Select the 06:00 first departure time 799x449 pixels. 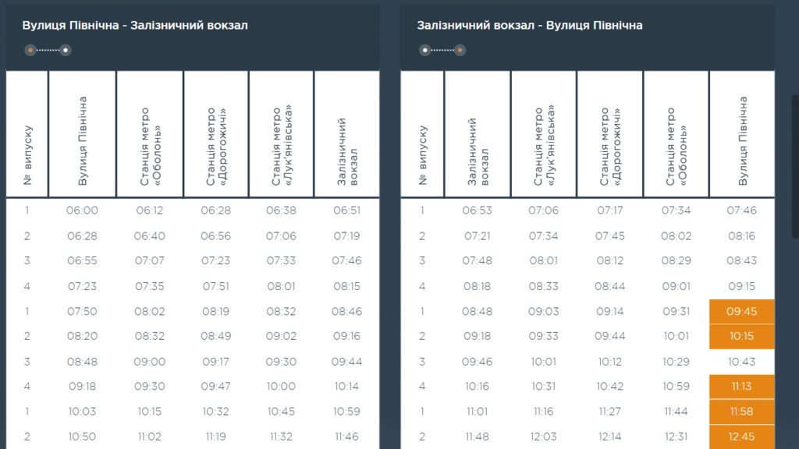[x=83, y=210]
